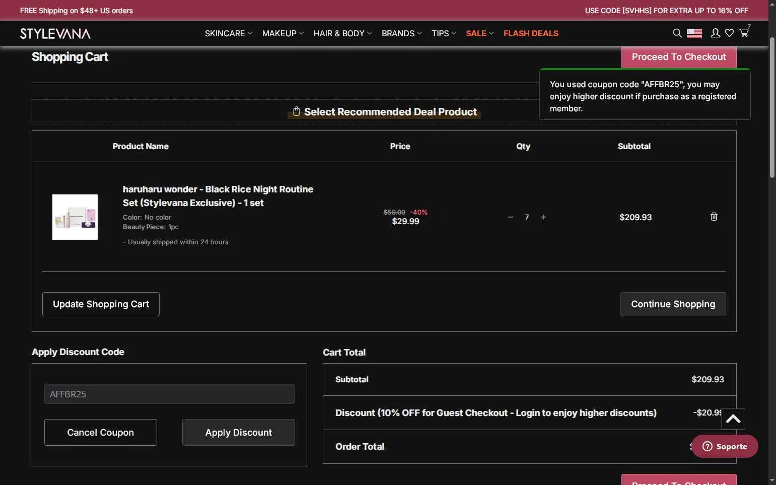This screenshot has height=485, width=776.
Task: Open the wishlist heart icon
Action: (x=729, y=33)
